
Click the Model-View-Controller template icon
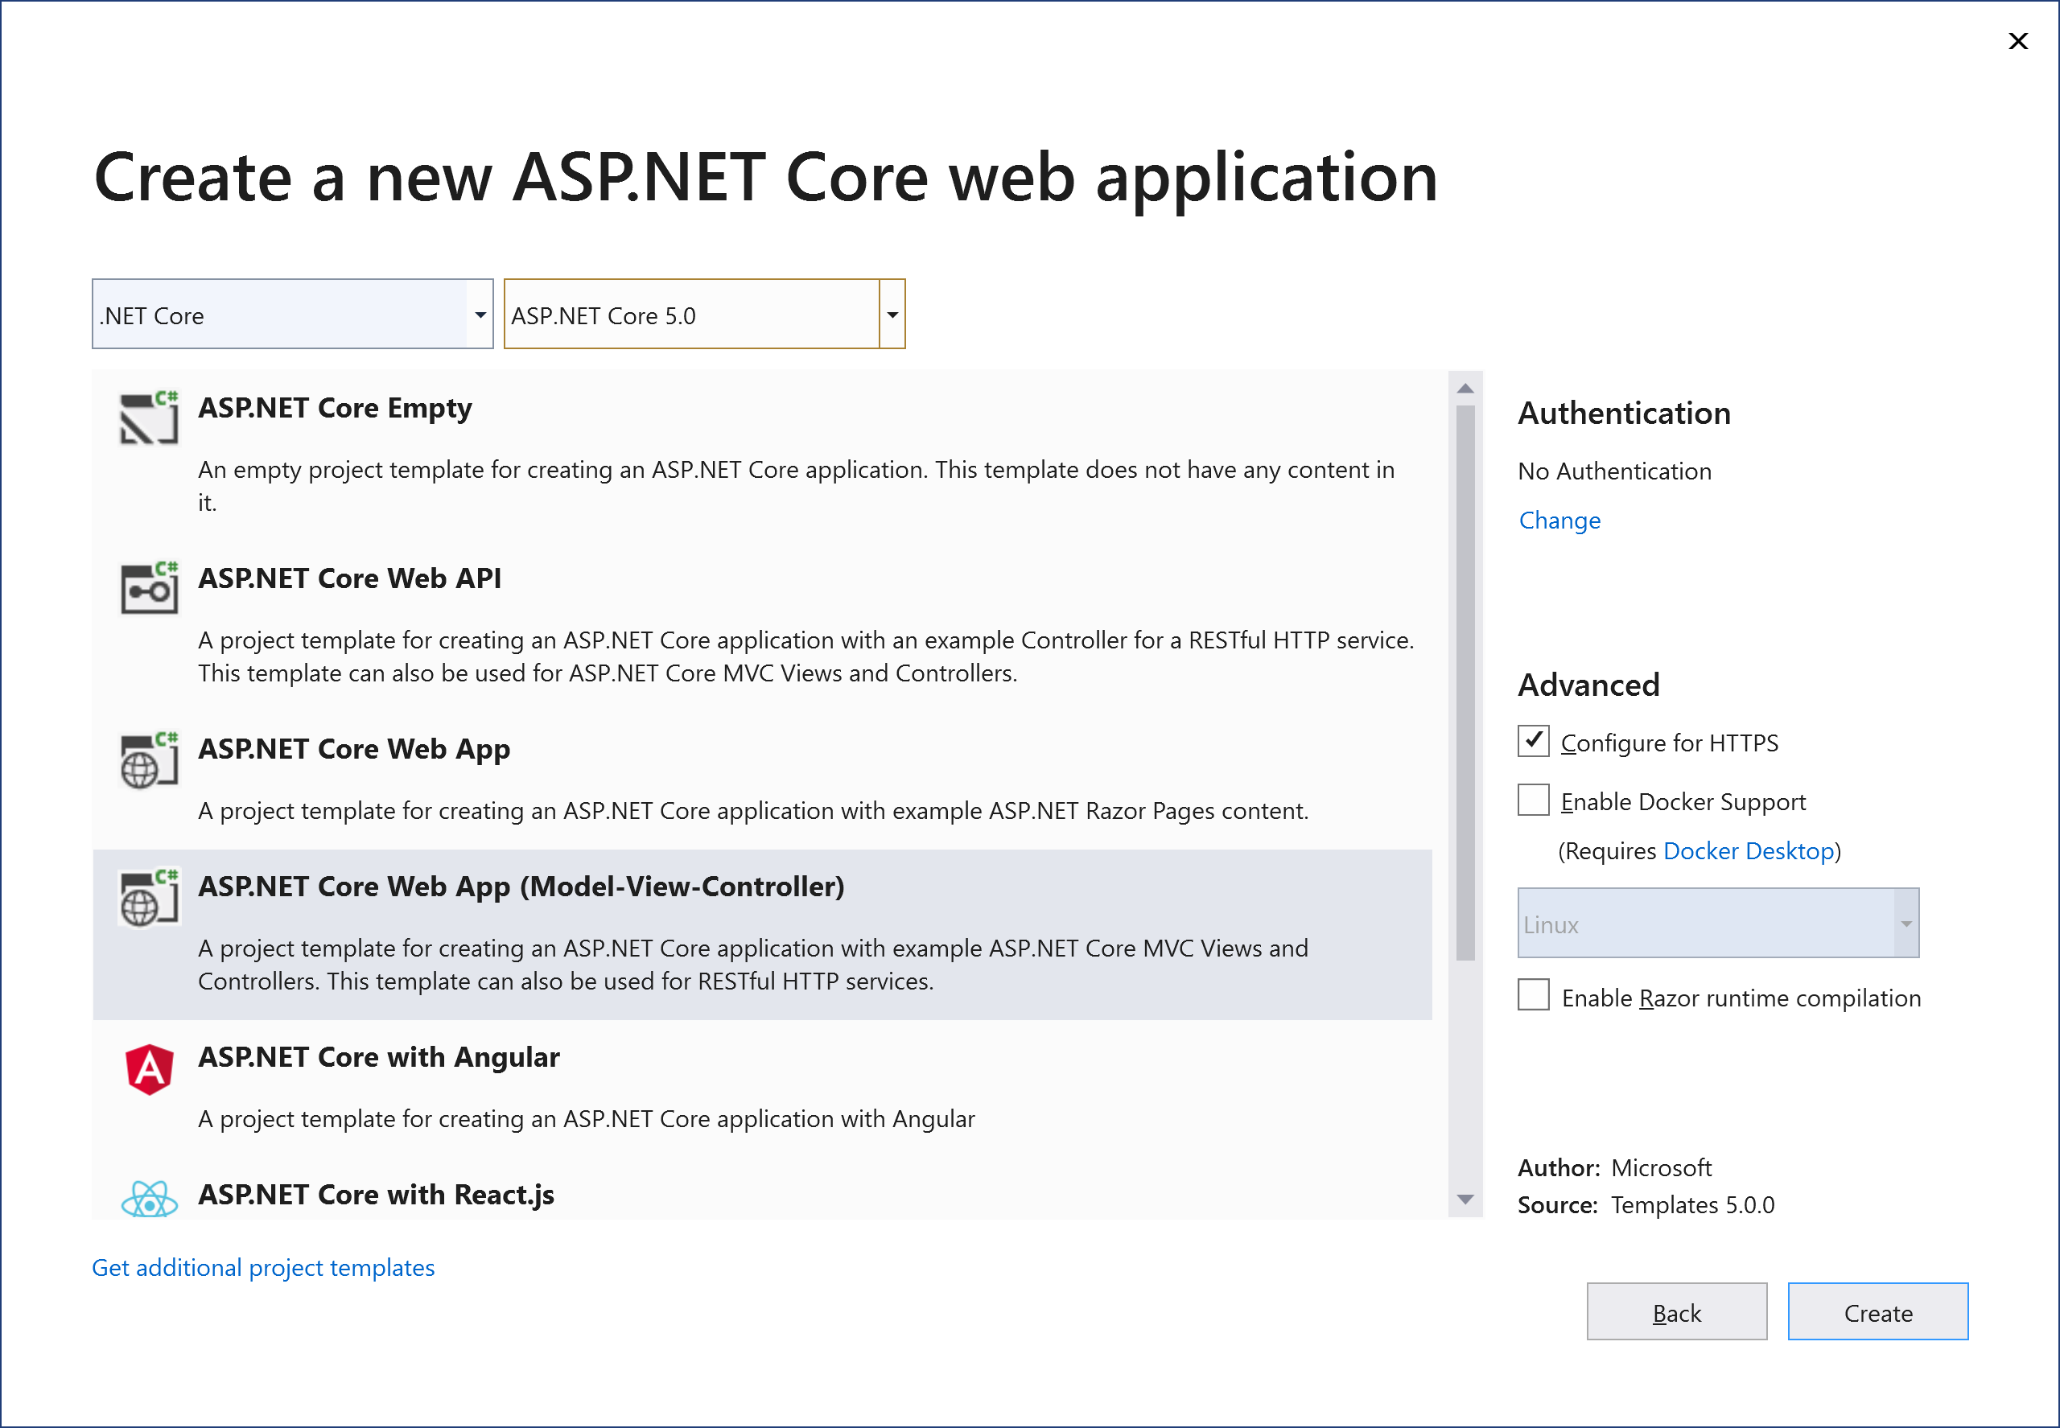(149, 897)
